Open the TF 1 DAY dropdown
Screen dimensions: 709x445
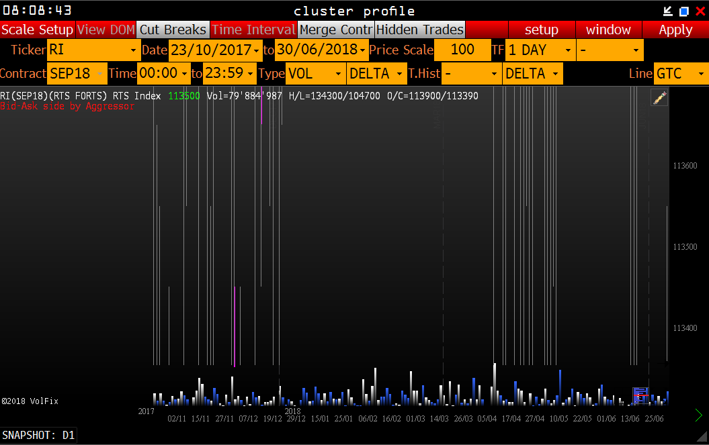[x=540, y=50]
